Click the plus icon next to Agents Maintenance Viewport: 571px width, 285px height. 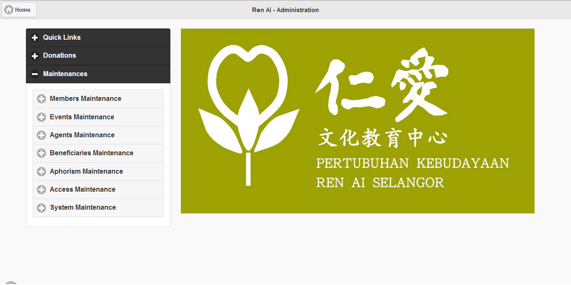(x=41, y=135)
